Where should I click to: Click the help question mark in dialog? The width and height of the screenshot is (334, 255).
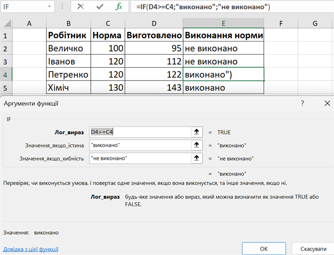[303, 103]
